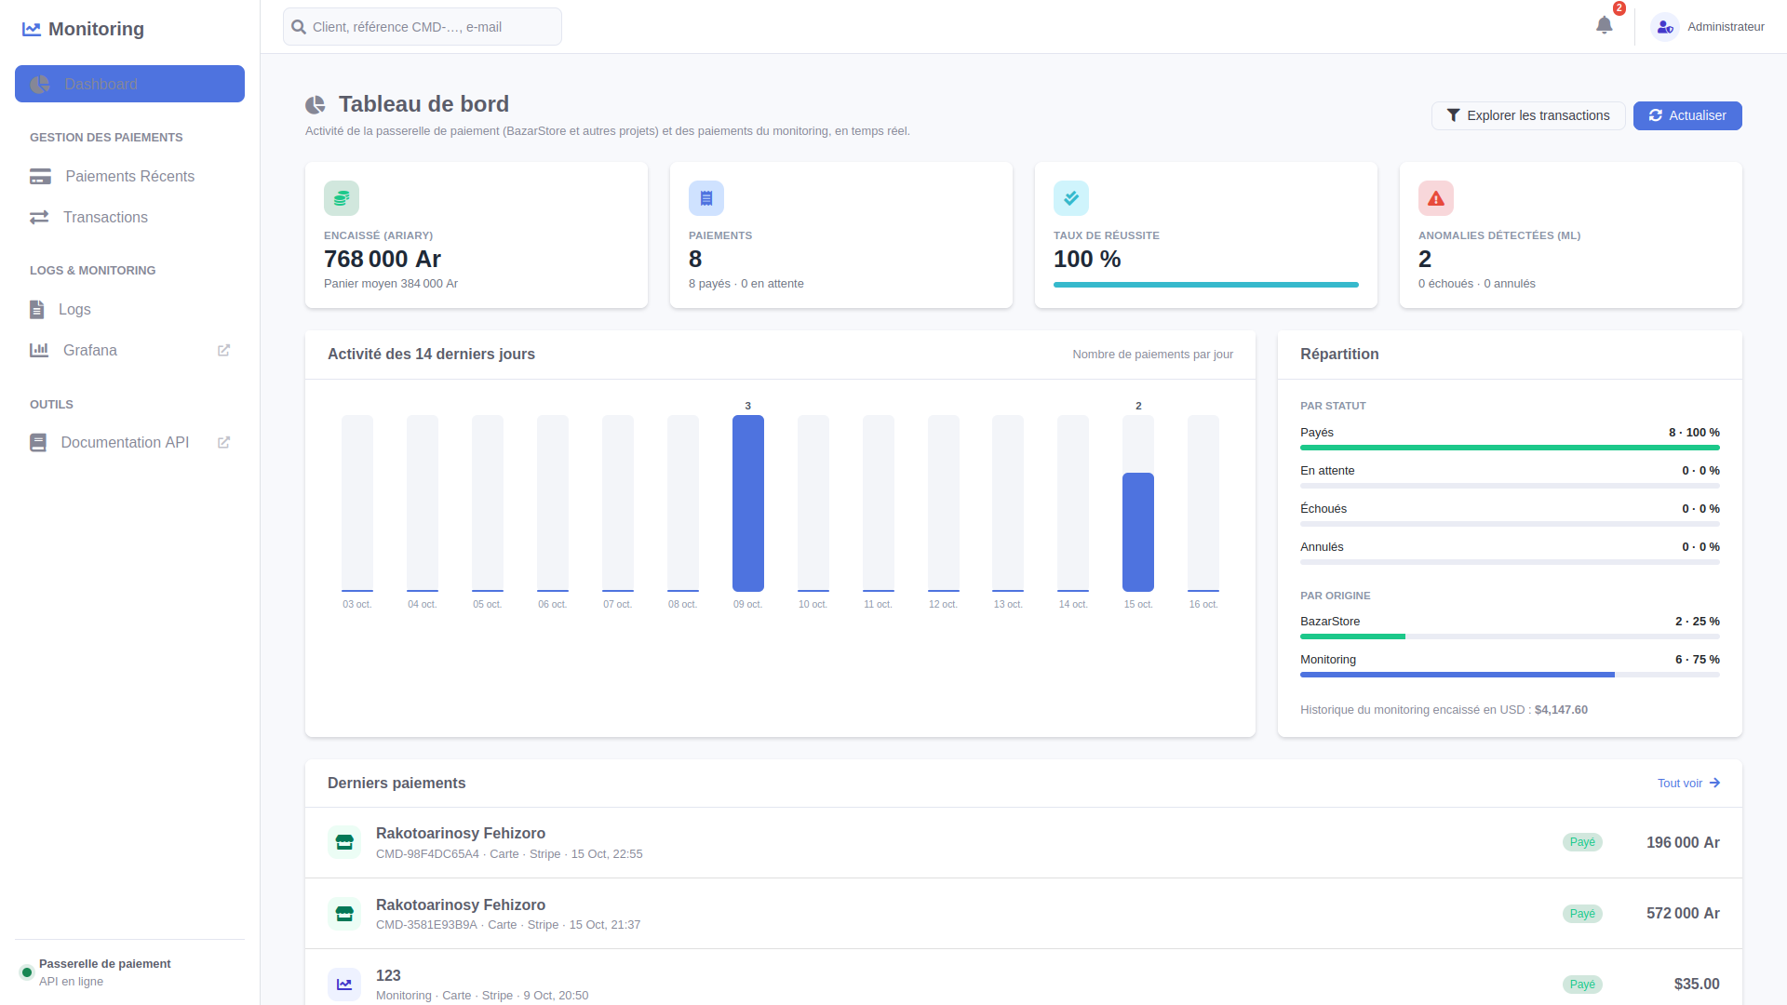Click the Paiements Récents card icon
The width and height of the screenshot is (1787, 1005).
(40, 177)
